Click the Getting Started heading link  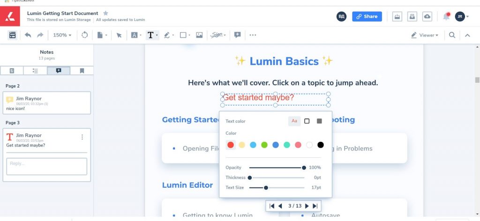point(190,119)
